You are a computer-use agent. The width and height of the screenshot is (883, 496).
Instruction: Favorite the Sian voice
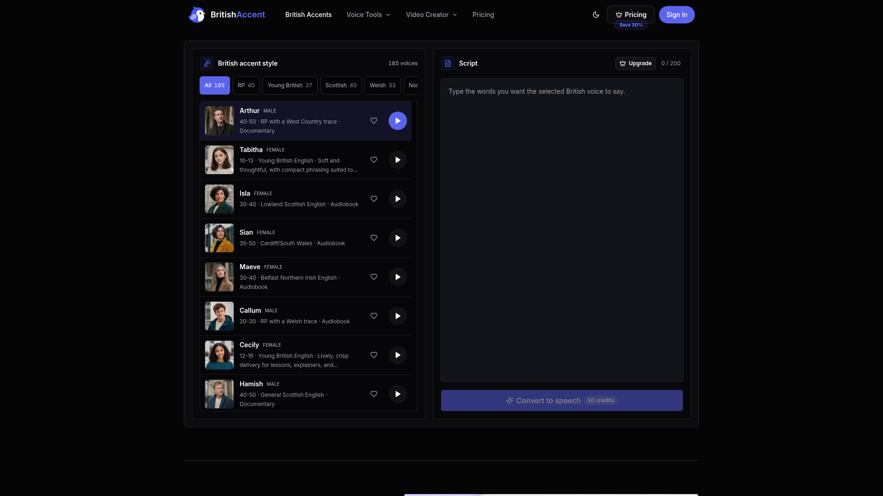pos(374,238)
